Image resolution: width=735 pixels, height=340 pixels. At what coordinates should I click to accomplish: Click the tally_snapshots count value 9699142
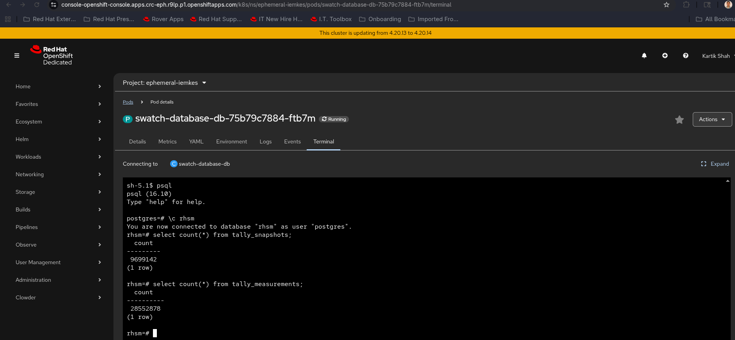tap(144, 259)
